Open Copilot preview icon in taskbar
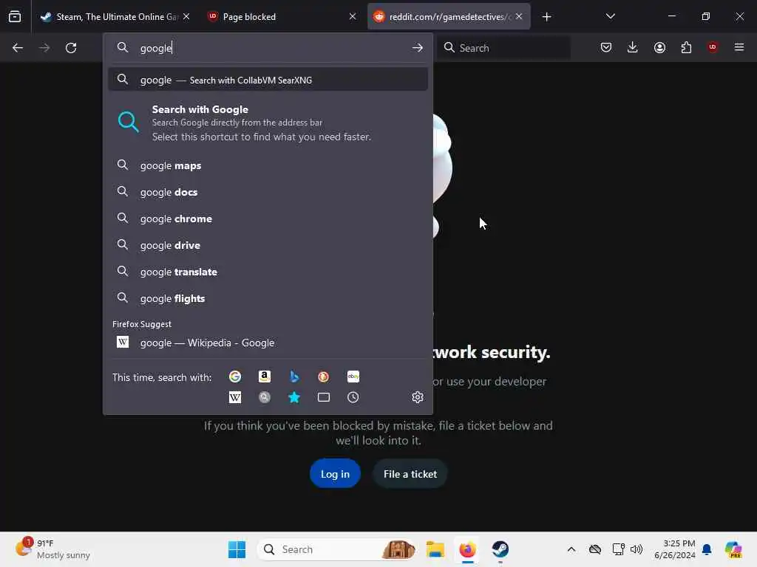The image size is (757, 567). pos(733,549)
